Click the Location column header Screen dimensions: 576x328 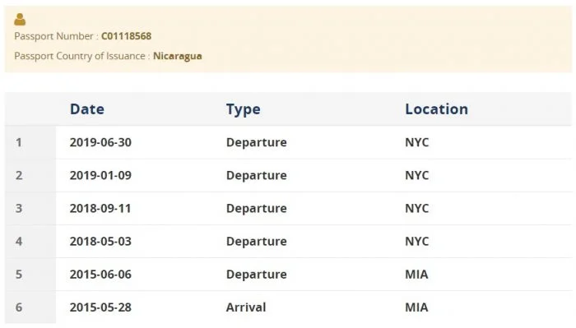436,109
